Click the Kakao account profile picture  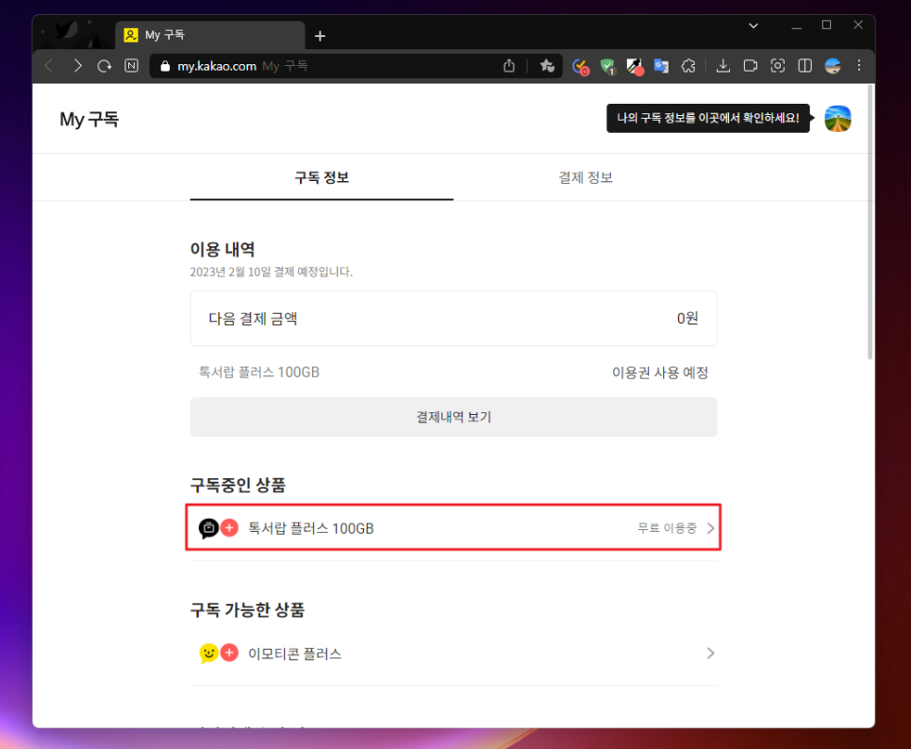pyautogui.click(x=837, y=119)
